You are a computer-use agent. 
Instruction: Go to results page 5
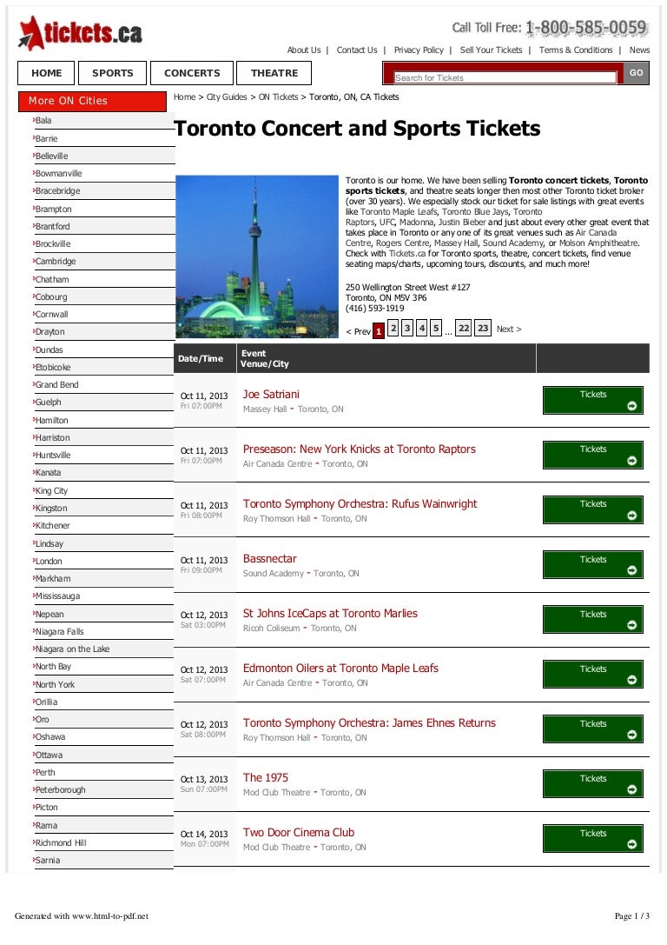437,327
